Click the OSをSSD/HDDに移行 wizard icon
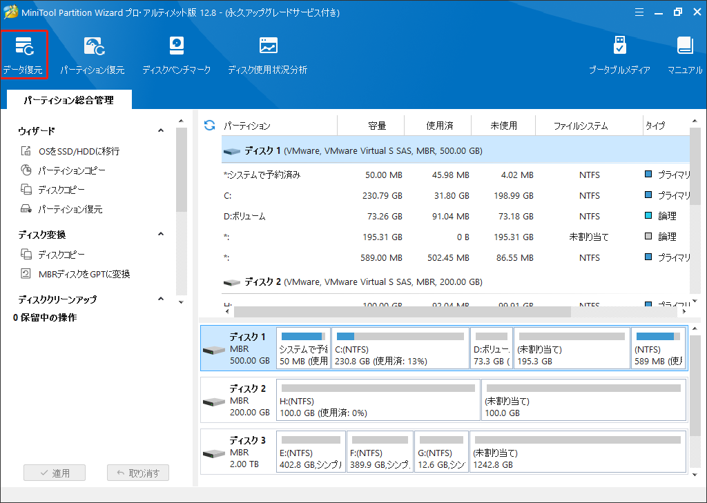Screen dimensions: 707x503 tap(26, 150)
